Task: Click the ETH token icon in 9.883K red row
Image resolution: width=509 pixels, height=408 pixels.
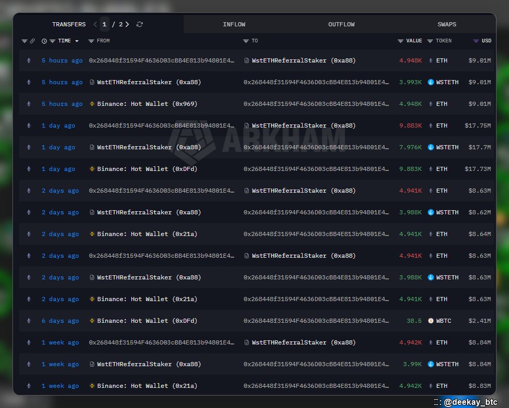Action: tap(431, 125)
